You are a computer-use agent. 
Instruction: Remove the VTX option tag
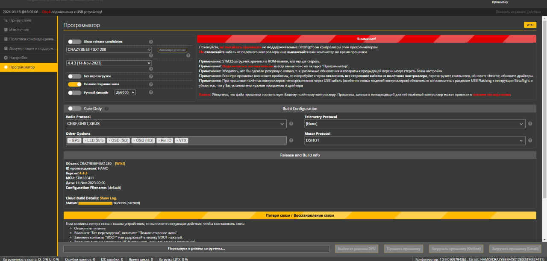pyautogui.click(x=177, y=140)
